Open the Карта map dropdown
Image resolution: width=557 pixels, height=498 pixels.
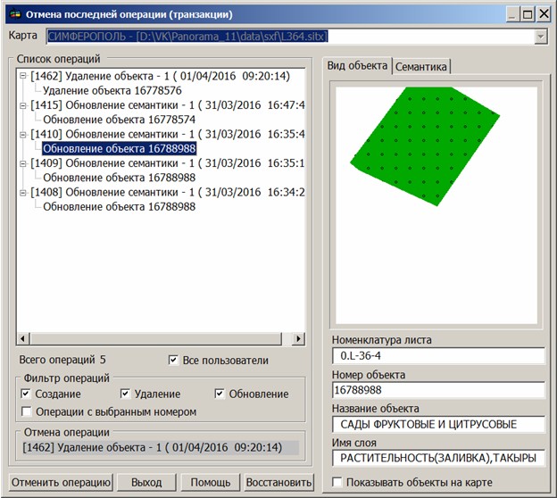(x=541, y=37)
